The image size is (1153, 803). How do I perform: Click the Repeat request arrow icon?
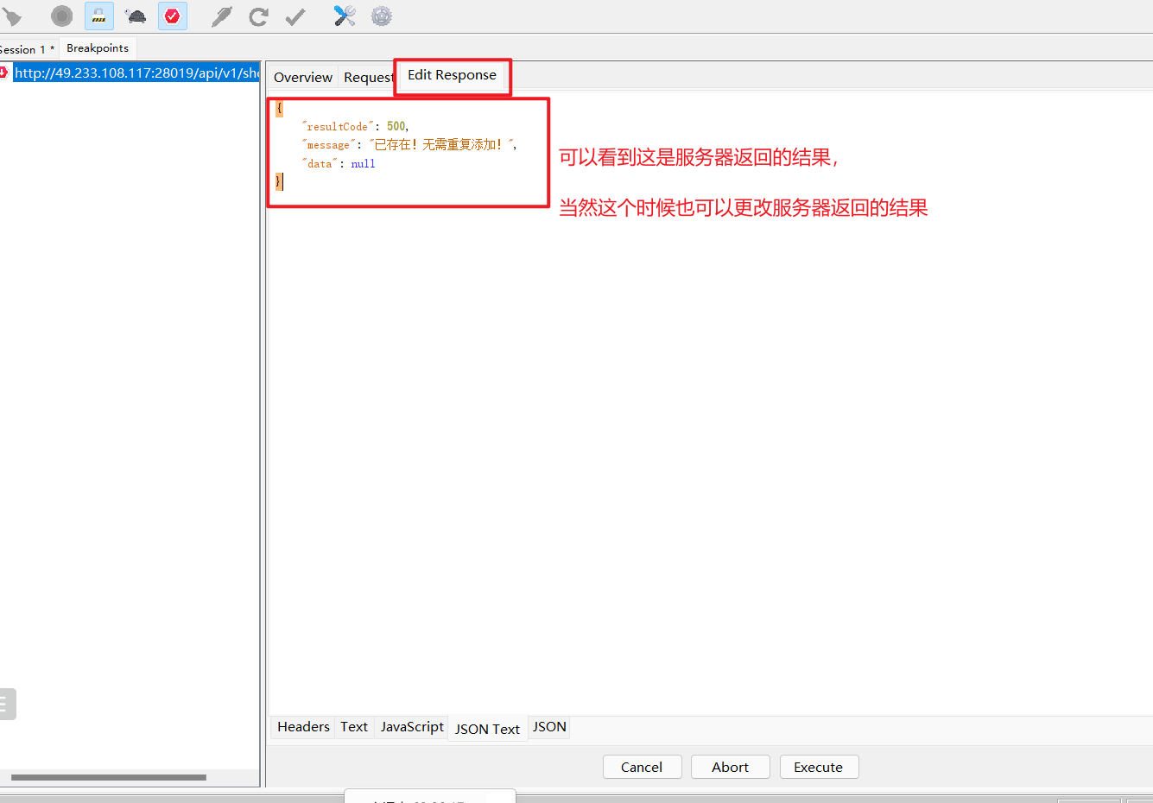258,16
